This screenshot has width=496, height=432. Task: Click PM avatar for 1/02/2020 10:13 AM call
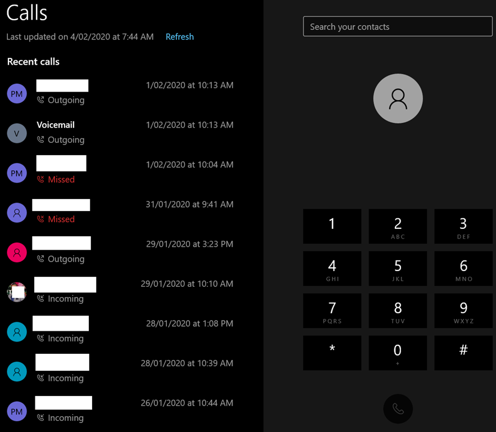pyautogui.click(x=17, y=93)
